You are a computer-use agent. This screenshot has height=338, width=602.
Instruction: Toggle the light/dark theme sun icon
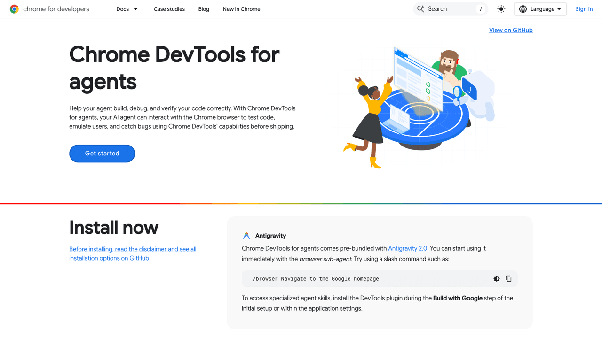click(501, 9)
